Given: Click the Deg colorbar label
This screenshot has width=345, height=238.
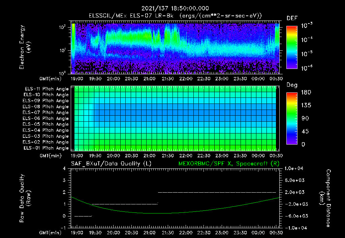Looking at the screenshot, I should [x=292, y=85].
